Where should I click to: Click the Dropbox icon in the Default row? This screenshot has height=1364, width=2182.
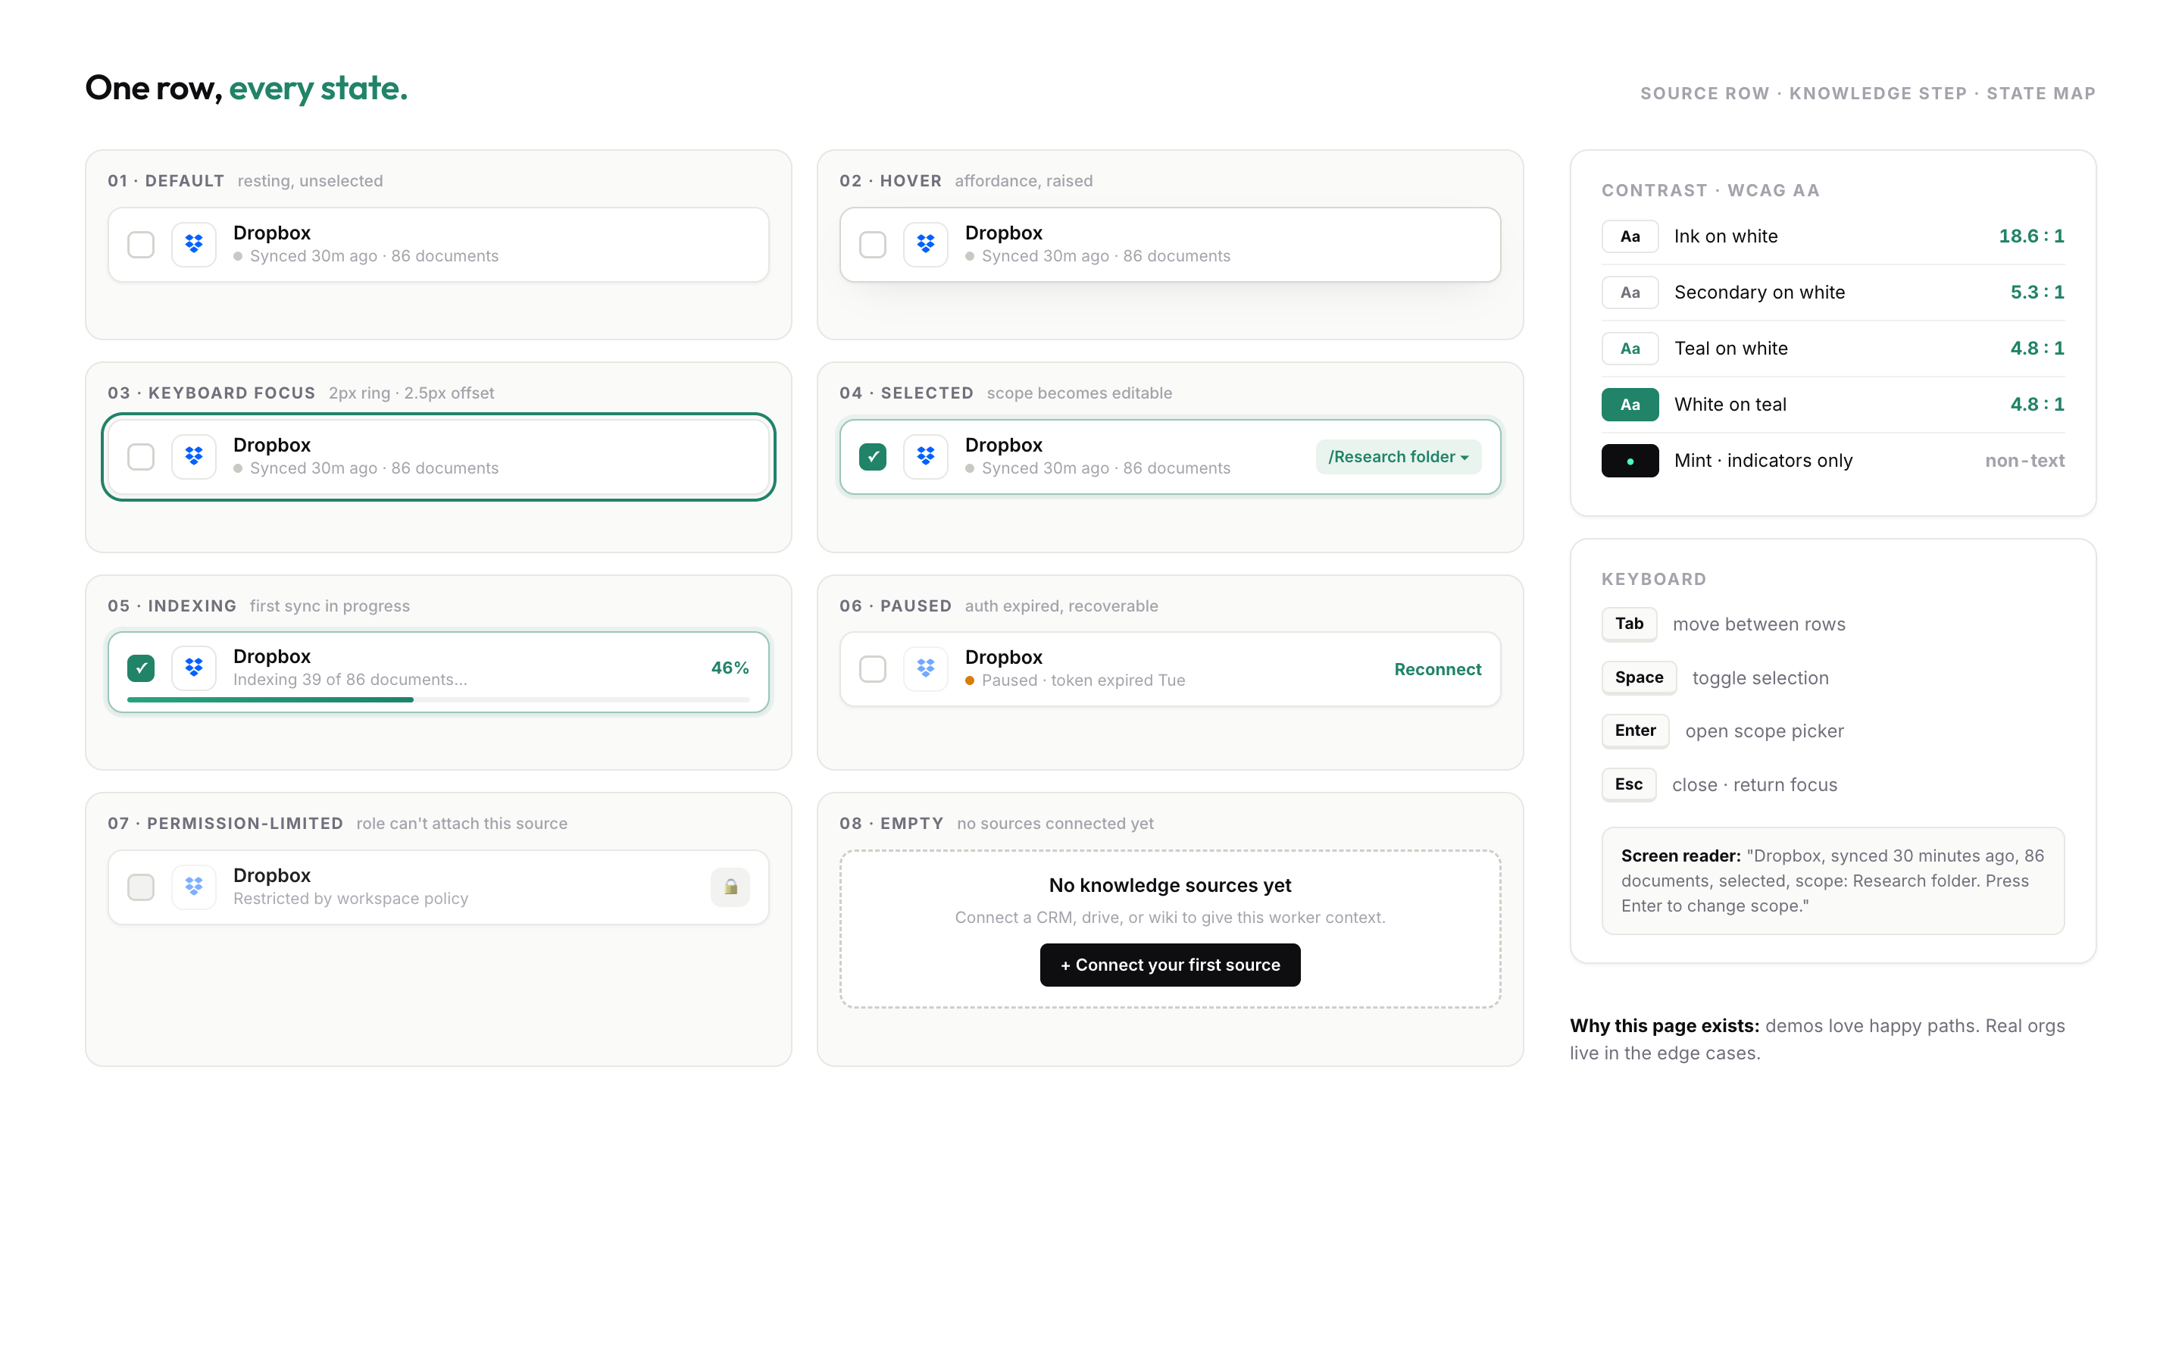pos(194,245)
